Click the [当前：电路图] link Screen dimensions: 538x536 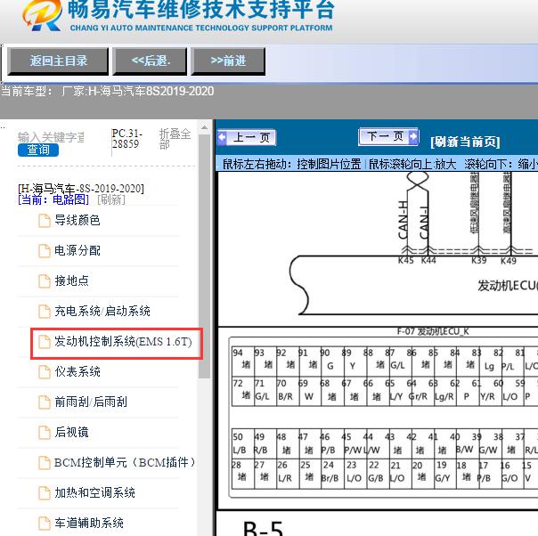(53, 199)
